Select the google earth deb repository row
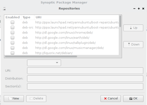The image size is (147, 105). (x=61, y=38)
